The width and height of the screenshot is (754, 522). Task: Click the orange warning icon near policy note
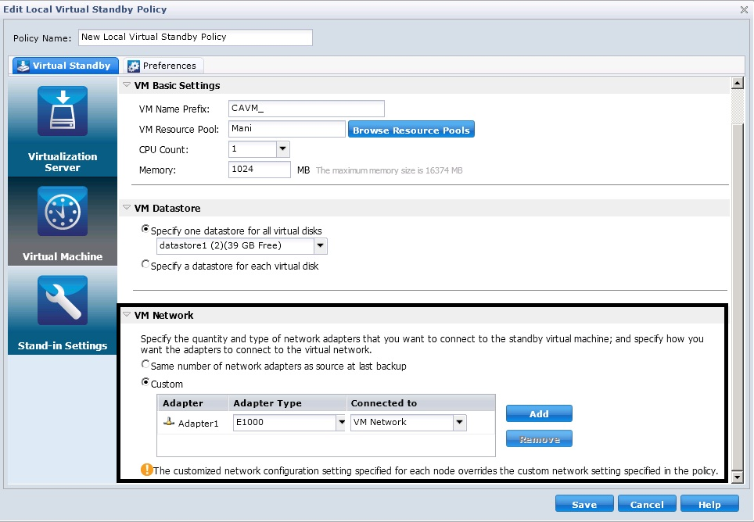(147, 470)
